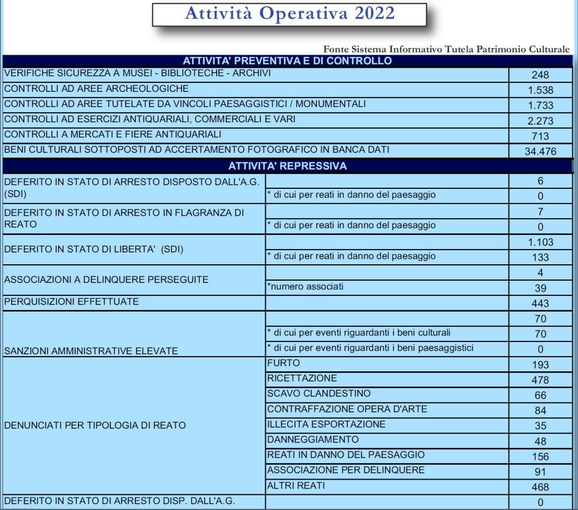This screenshot has height=510, width=578.
Task: Select the 'RICETTAZIONE' row
Action: (302, 379)
